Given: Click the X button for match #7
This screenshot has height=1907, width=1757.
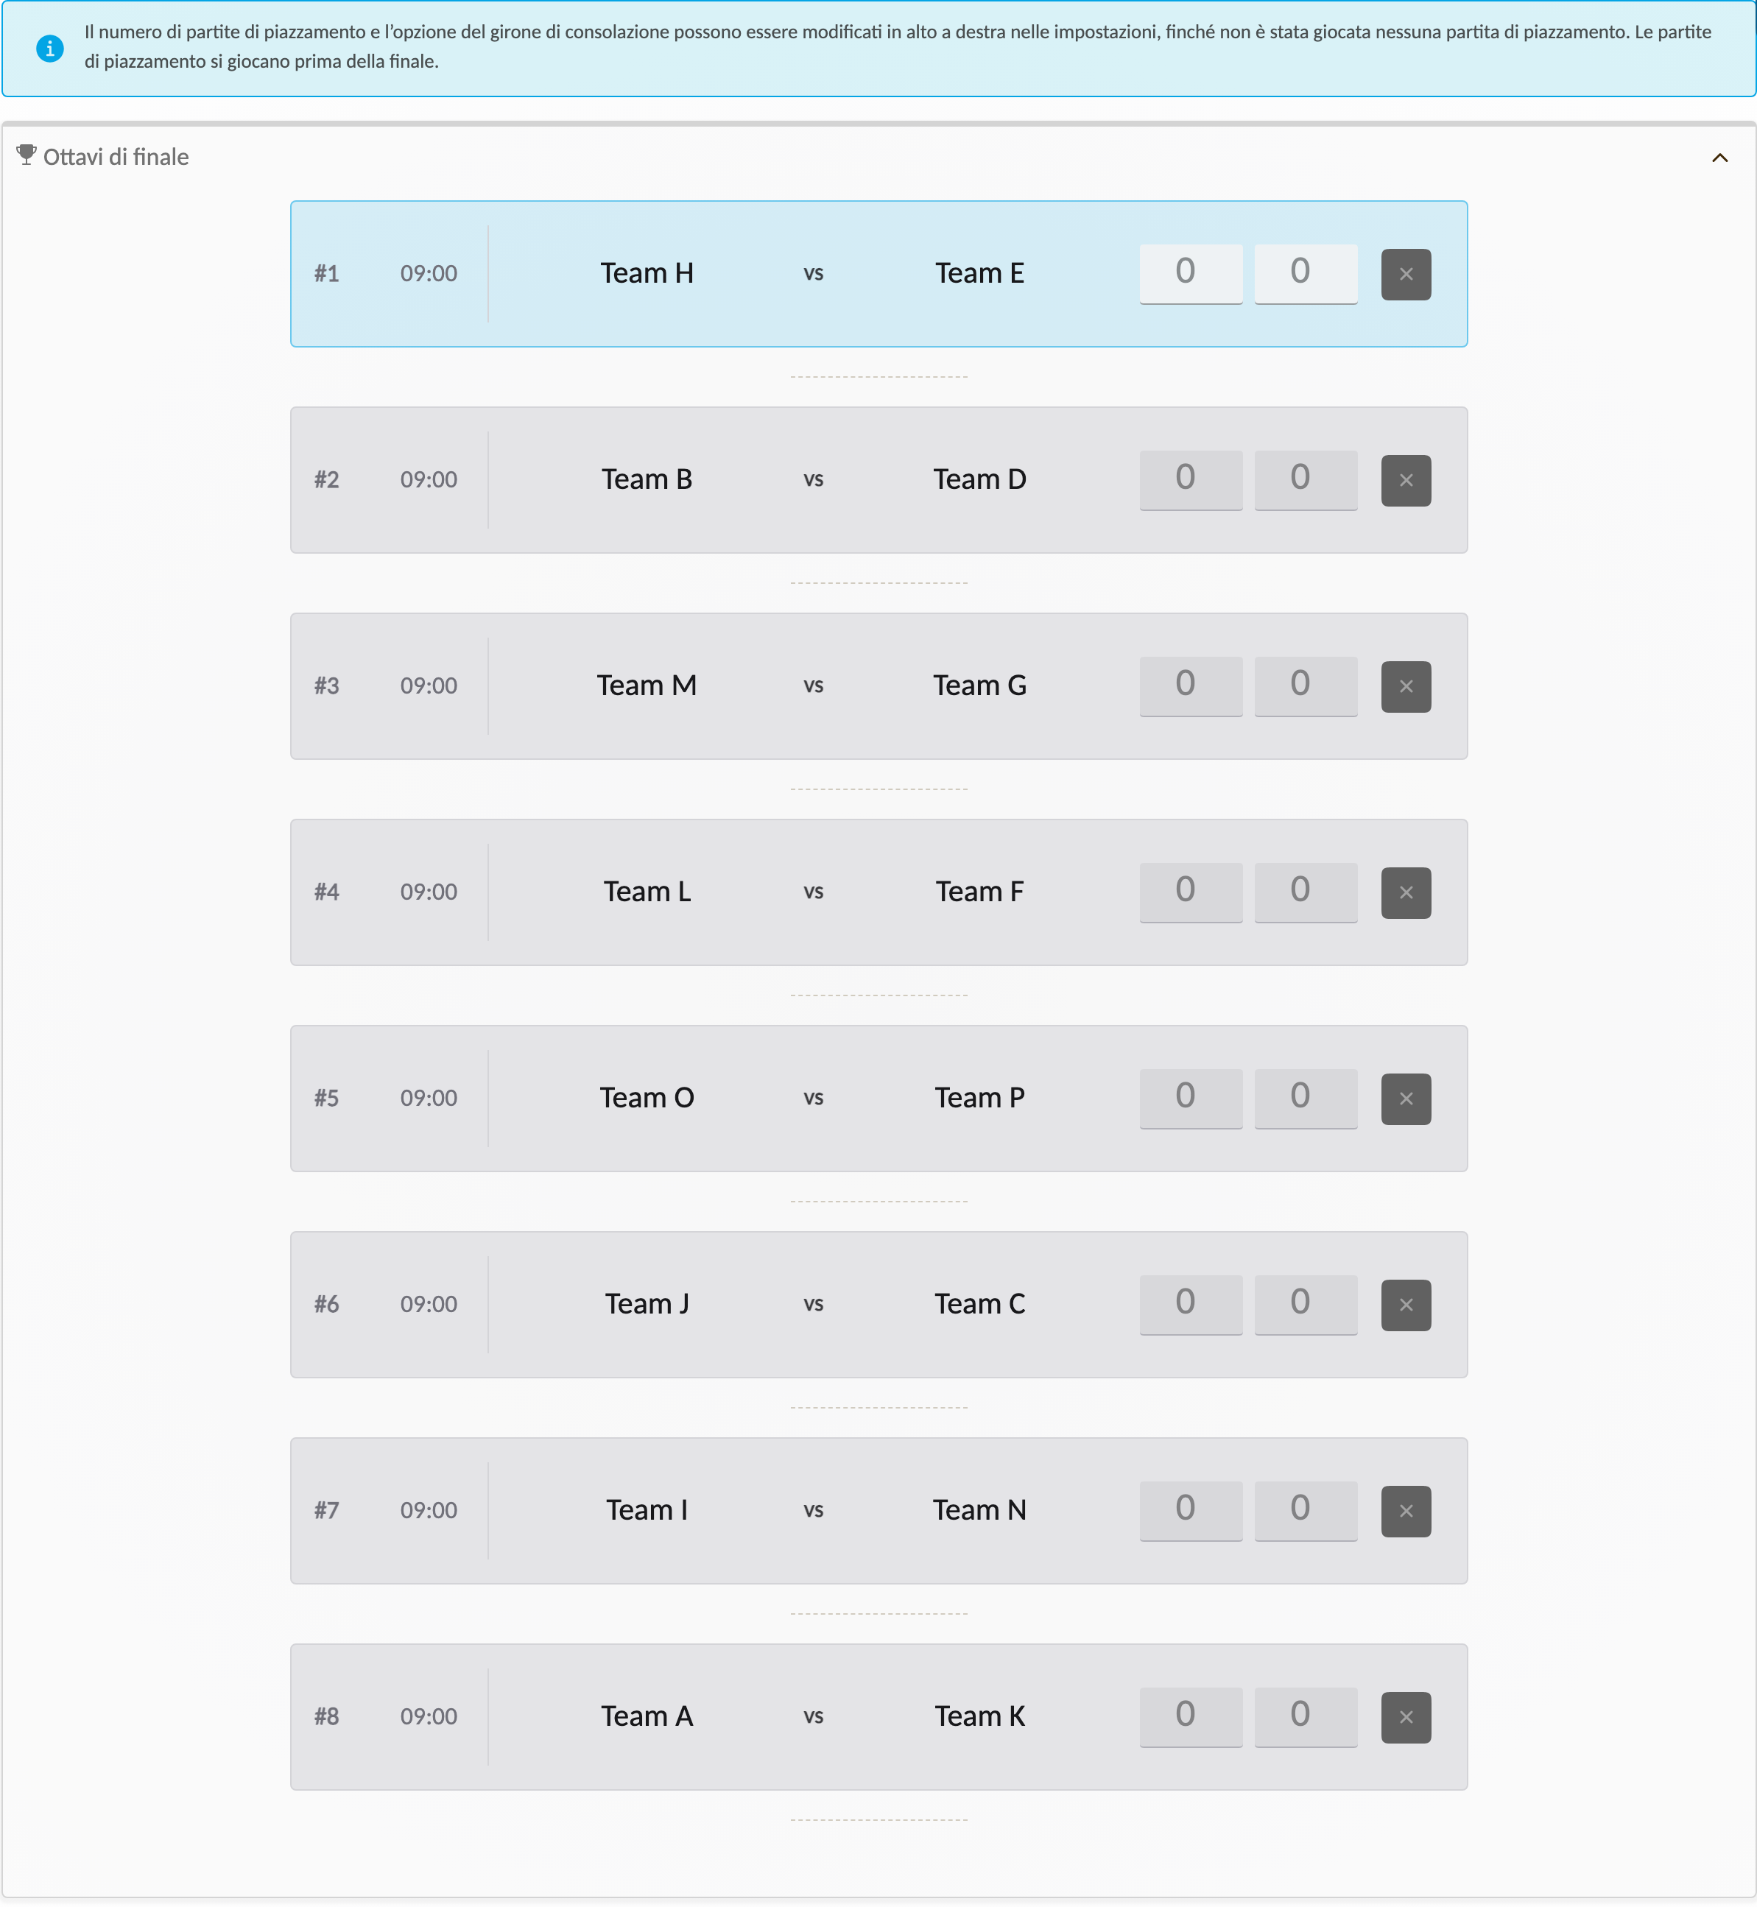Looking at the screenshot, I should pos(1405,1512).
